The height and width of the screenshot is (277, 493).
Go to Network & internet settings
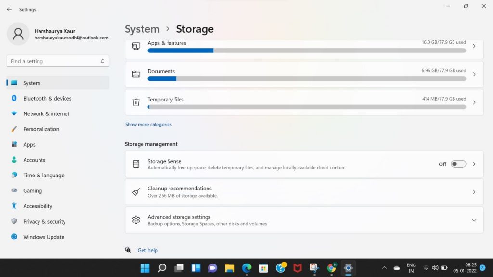point(58,113)
